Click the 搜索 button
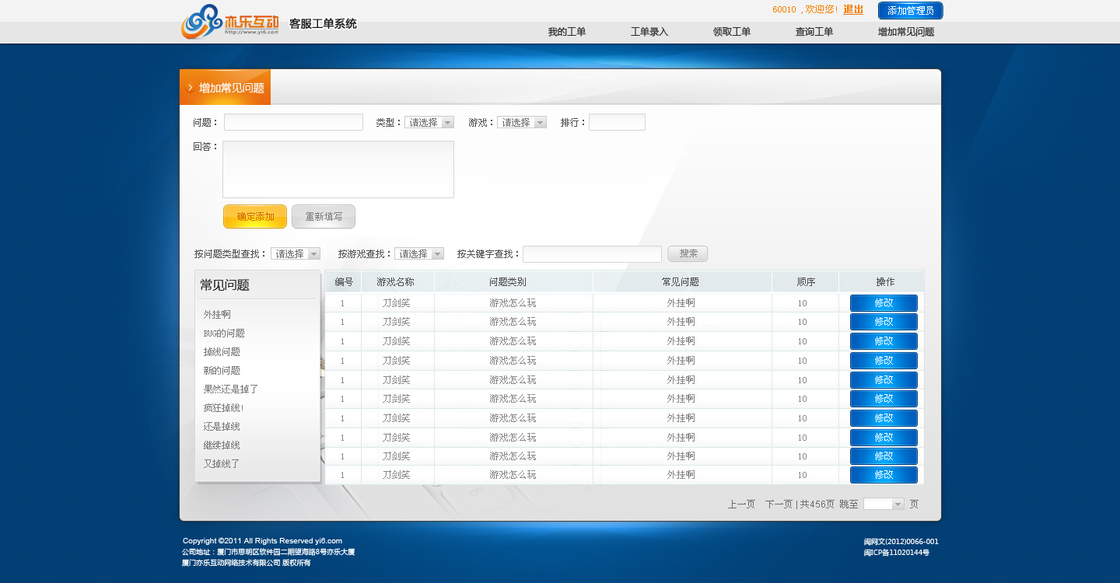Image resolution: width=1120 pixels, height=583 pixels. (688, 253)
